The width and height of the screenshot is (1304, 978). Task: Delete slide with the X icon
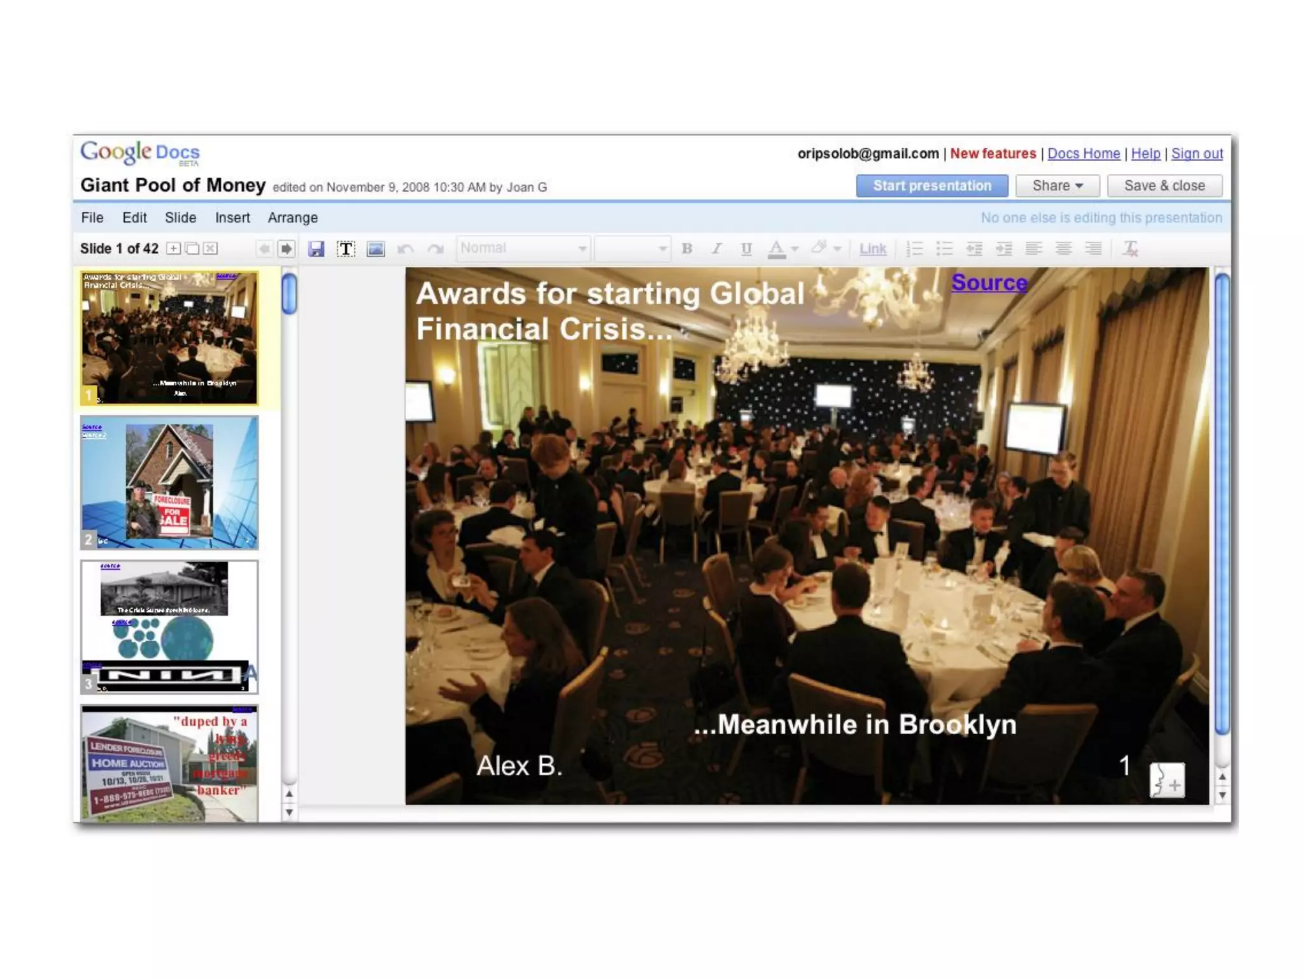click(210, 248)
